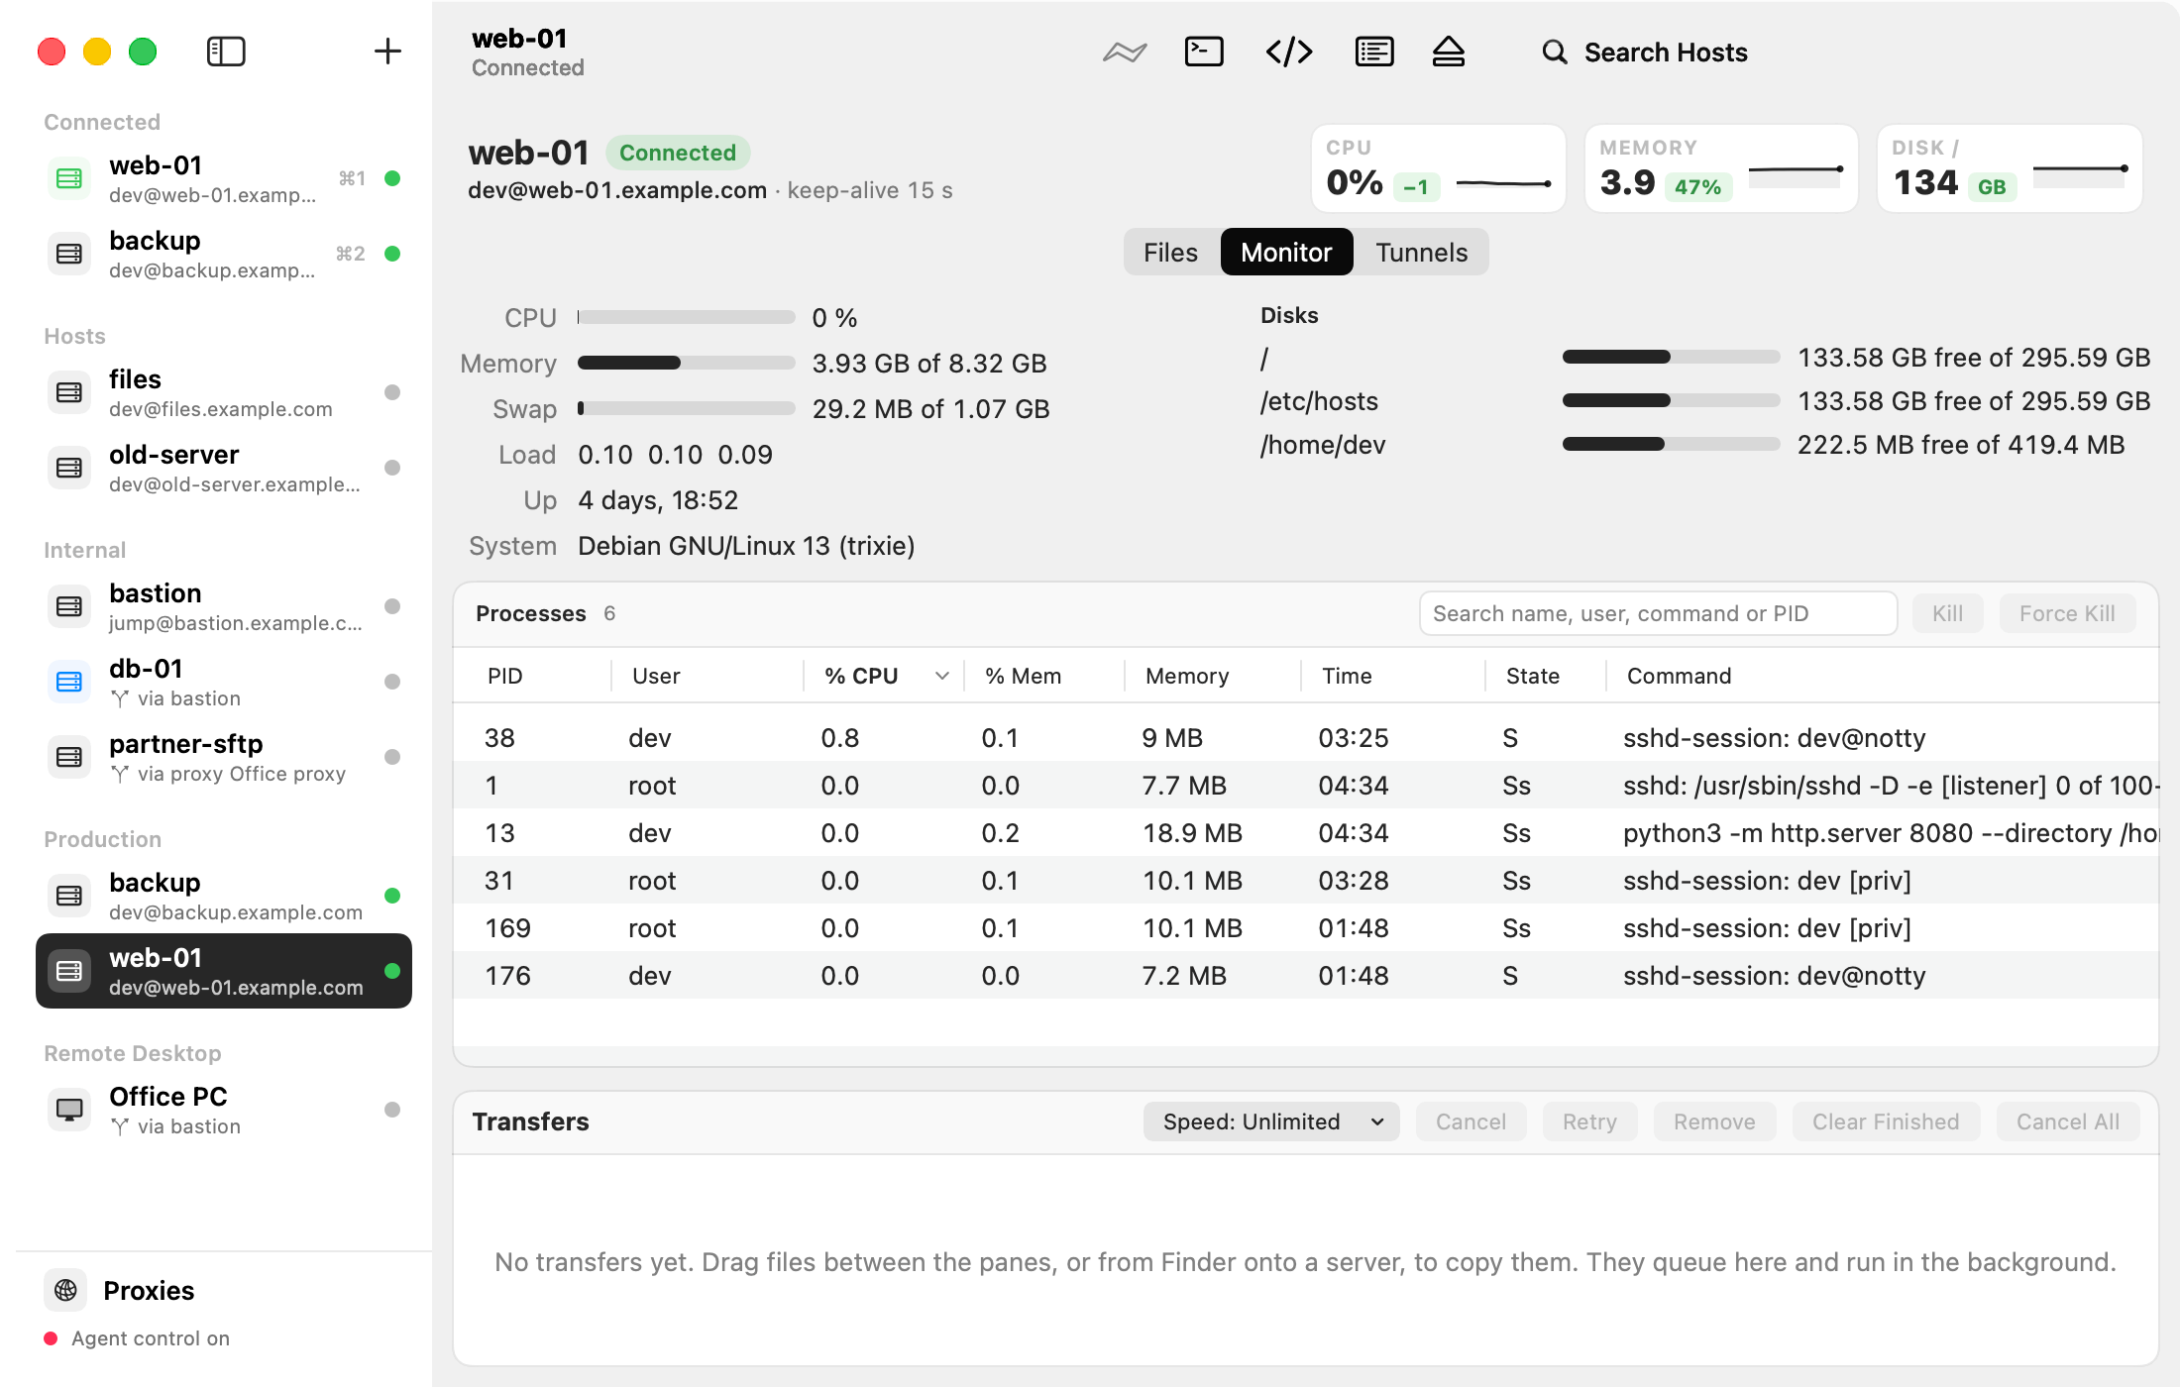This screenshot has width=2180, height=1387.
Task: Click the Office PC monitor icon
Action: pyautogui.click(x=69, y=1110)
